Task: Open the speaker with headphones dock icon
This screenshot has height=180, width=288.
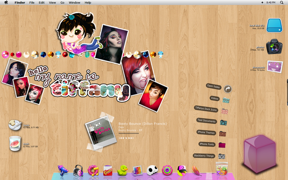Action: [78, 171]
